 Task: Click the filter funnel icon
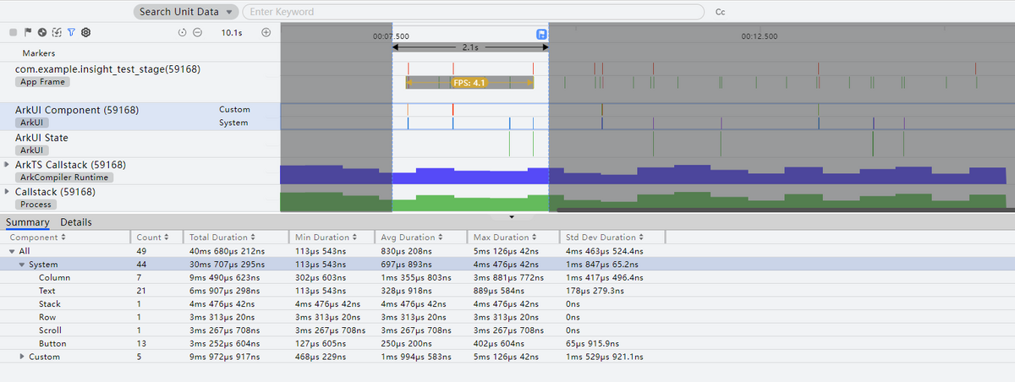(x=71, y=32)
